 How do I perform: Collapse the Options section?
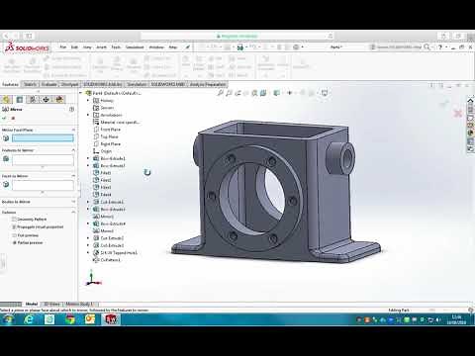click(x=73, y=212)
